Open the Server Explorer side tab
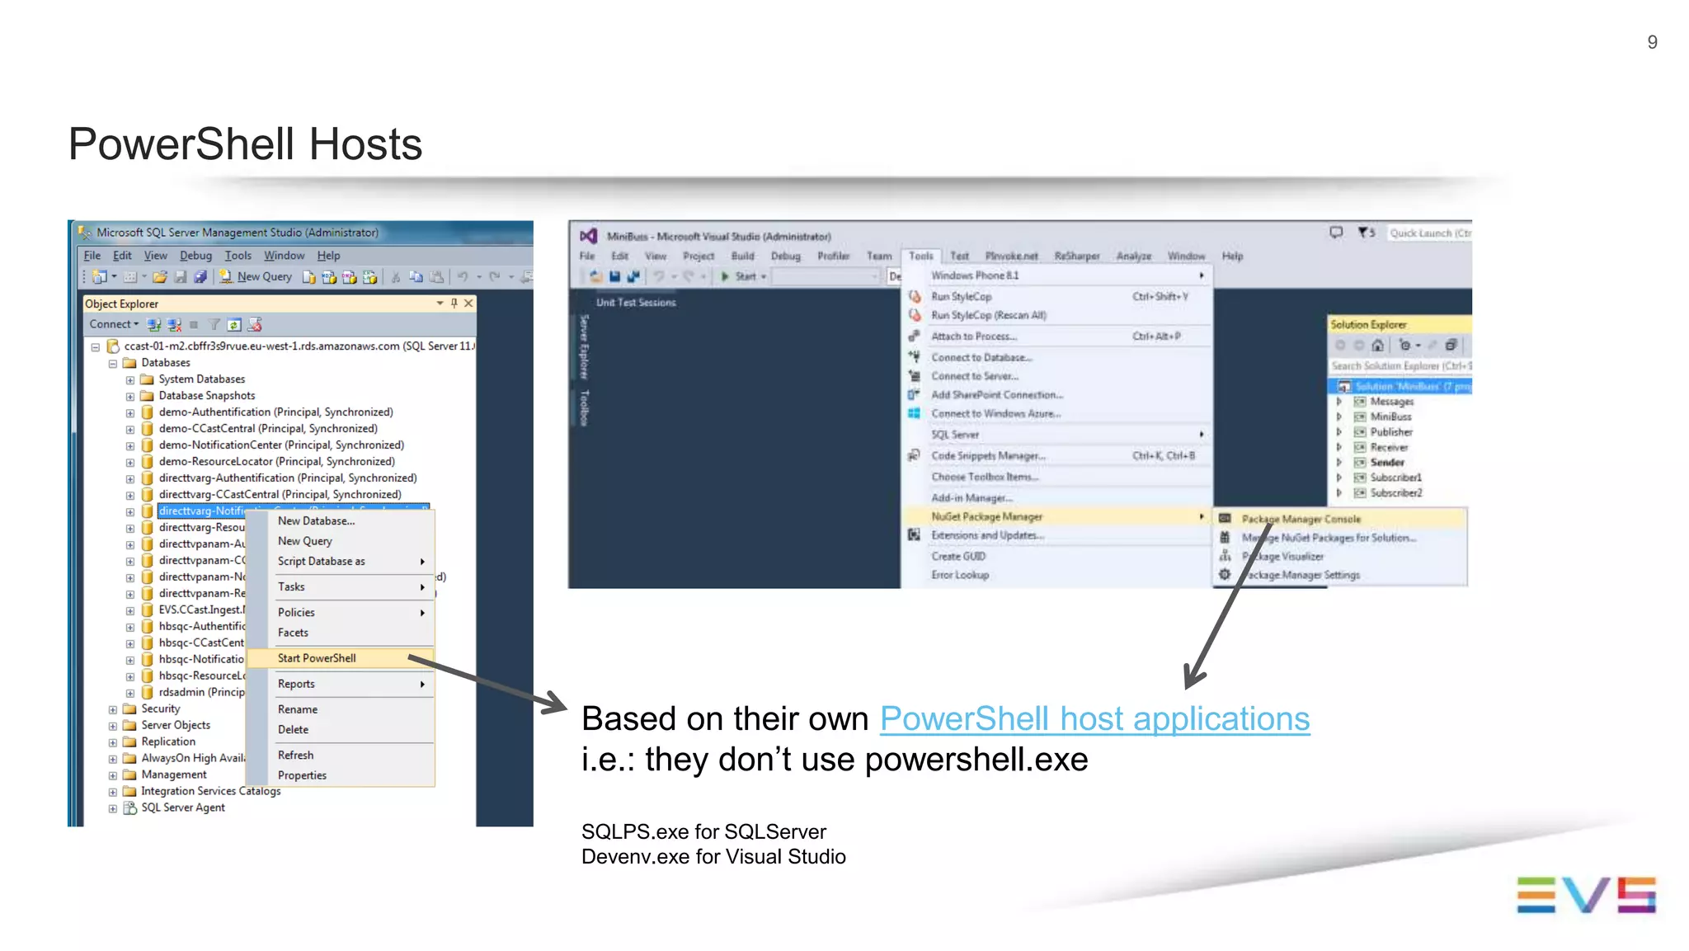This screenshot has height=951, width=1689. point(584,346)
